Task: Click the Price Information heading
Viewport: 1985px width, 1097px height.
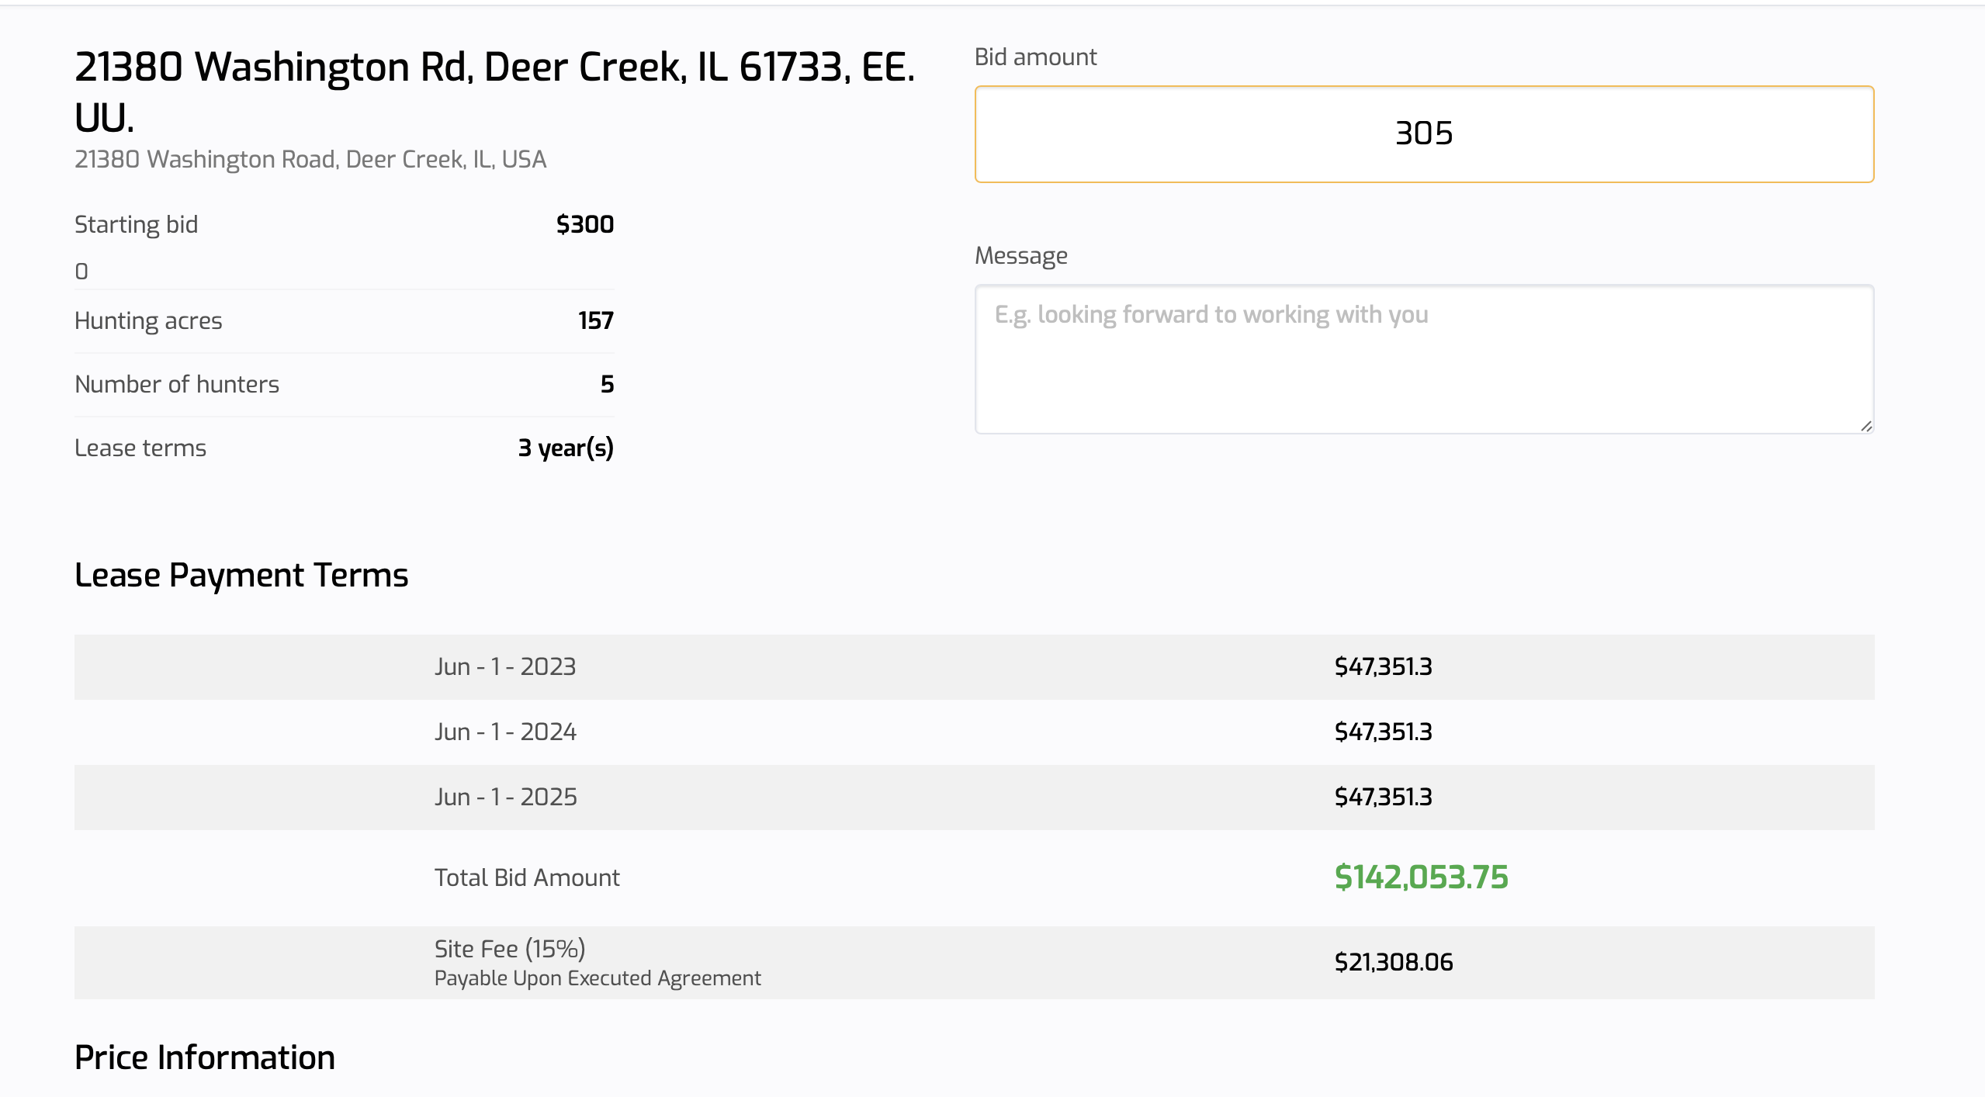Action: [205, 1057]
